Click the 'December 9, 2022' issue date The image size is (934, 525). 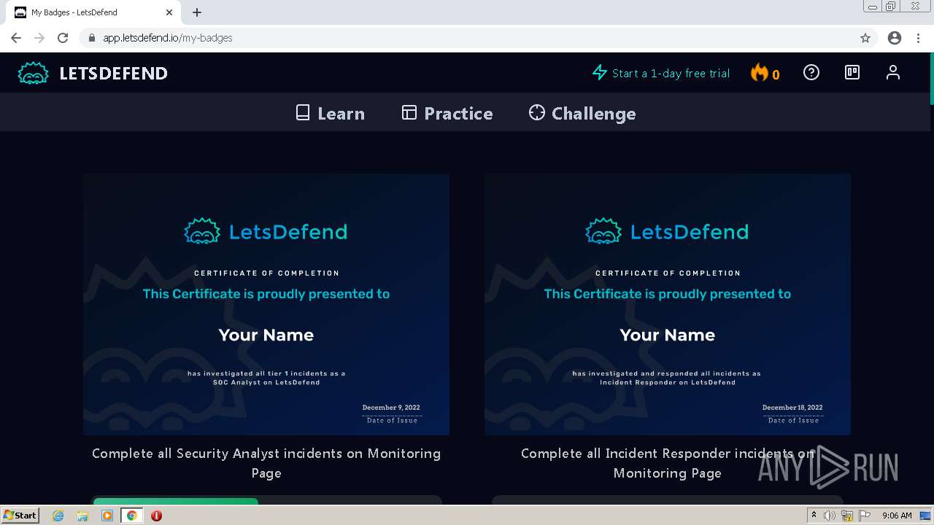(391, 408)
